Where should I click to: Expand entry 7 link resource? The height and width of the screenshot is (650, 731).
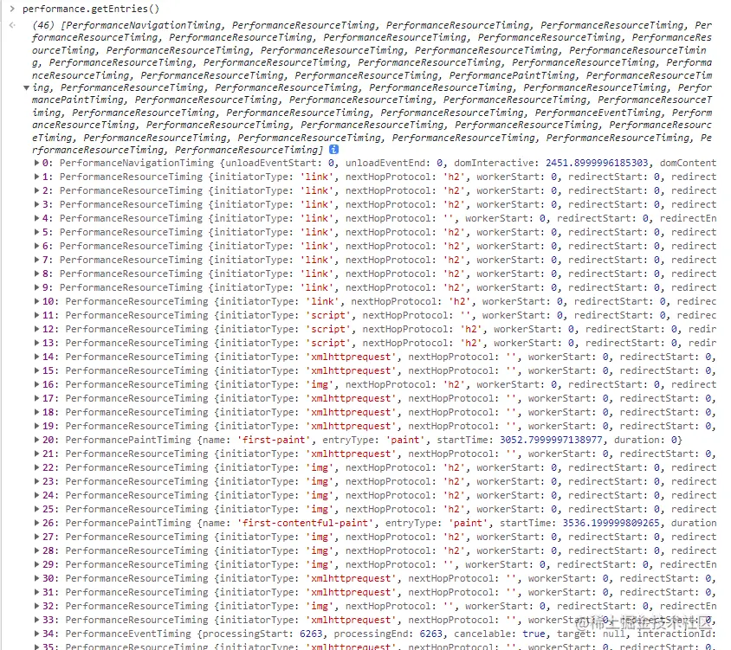point(36,260)
